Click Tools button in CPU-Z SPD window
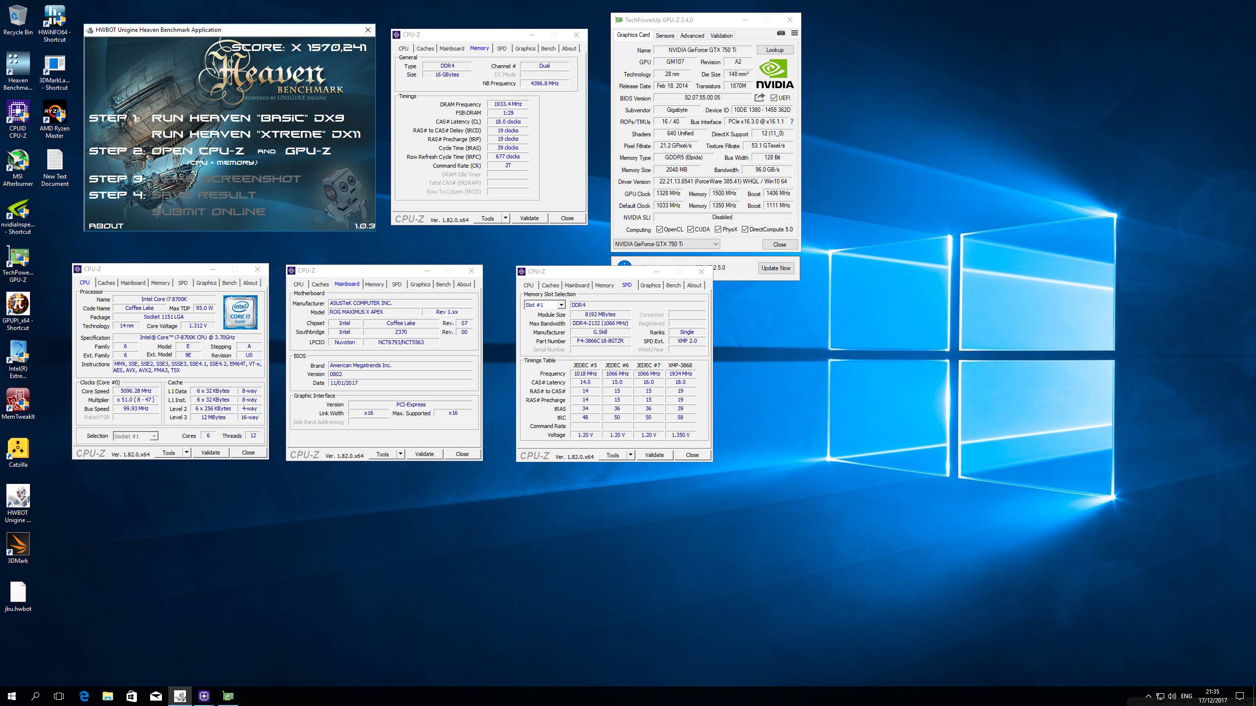The width and height of the screenshot is (1256, 706). pyautogui.click(x=613, y=455)
